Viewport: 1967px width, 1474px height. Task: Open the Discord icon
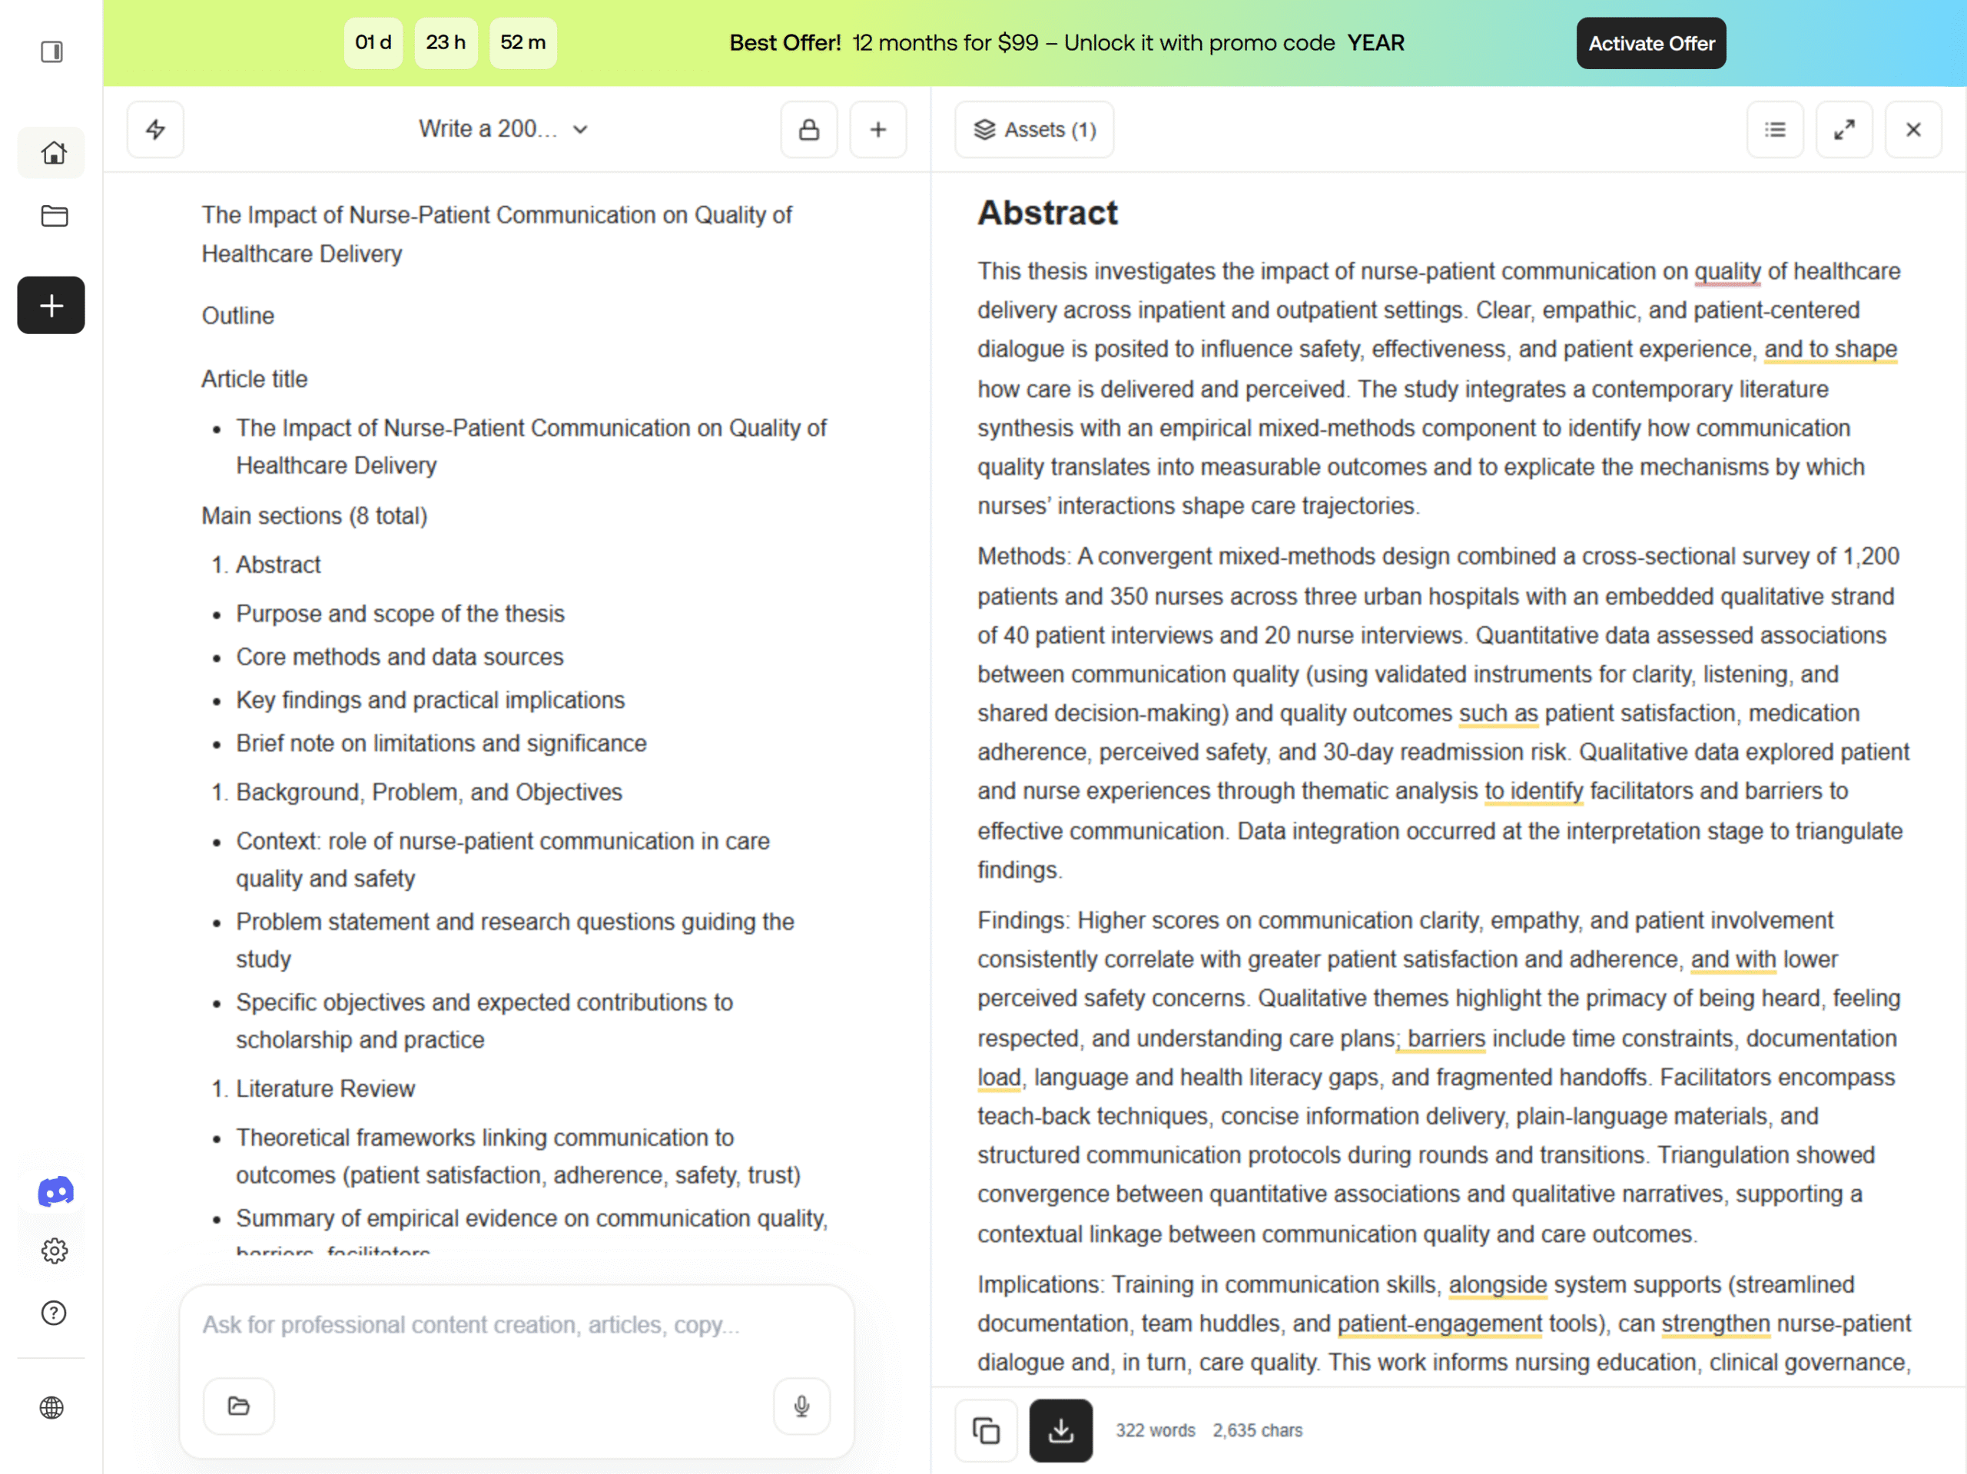click(55, 1191)
